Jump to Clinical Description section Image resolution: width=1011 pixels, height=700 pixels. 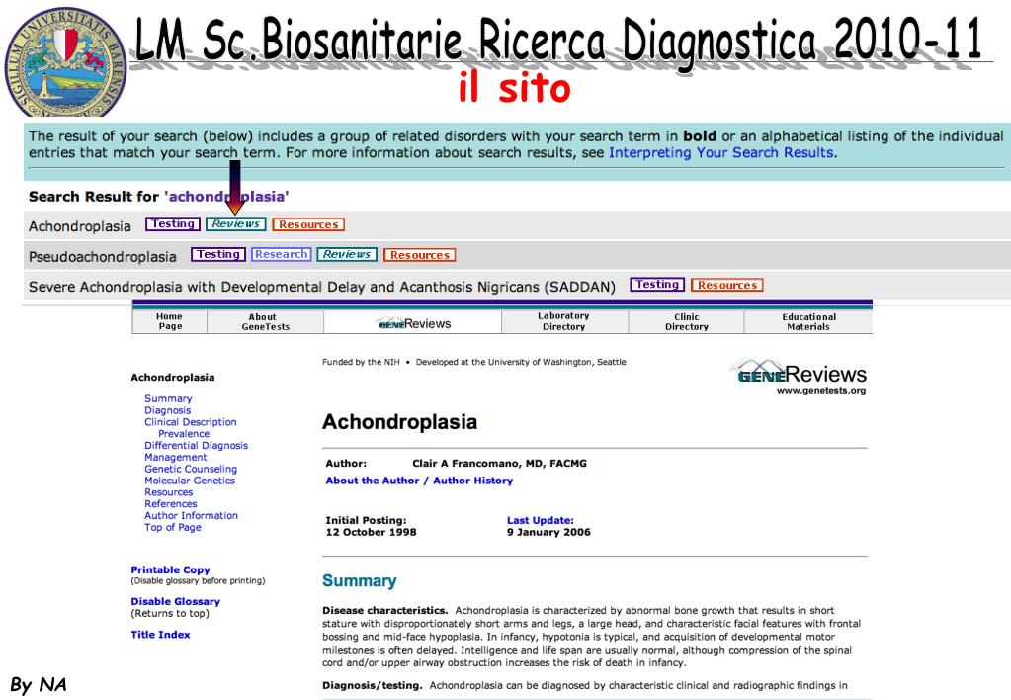click(190, 422)
